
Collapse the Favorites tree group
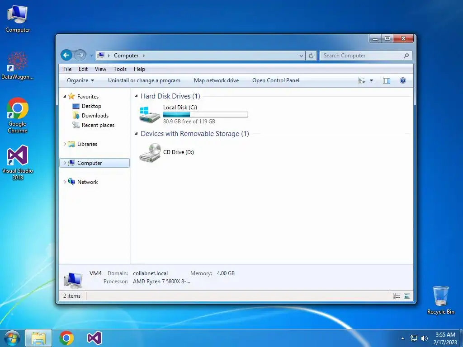click(65, 97)
